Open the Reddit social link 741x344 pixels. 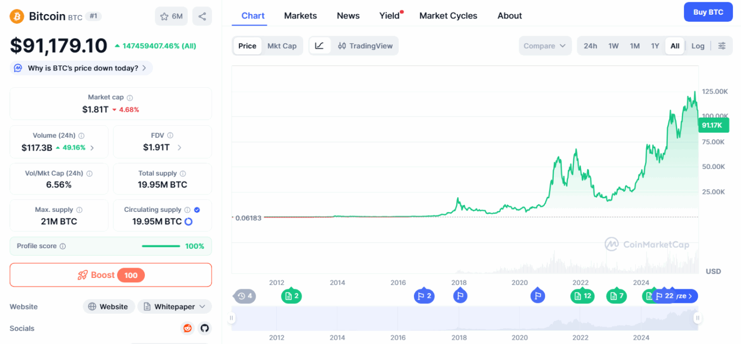click(x=187, y=328)
